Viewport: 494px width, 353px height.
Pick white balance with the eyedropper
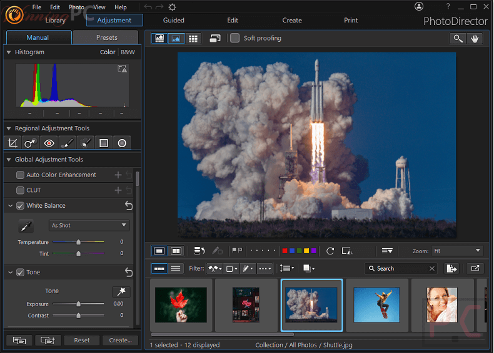pyautogui.click(x=26, y=226)
